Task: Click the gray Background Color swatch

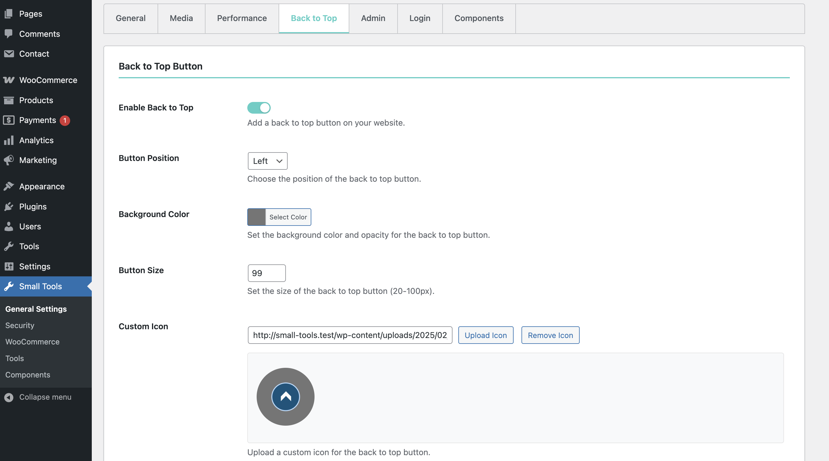Action: pos(256,217)
